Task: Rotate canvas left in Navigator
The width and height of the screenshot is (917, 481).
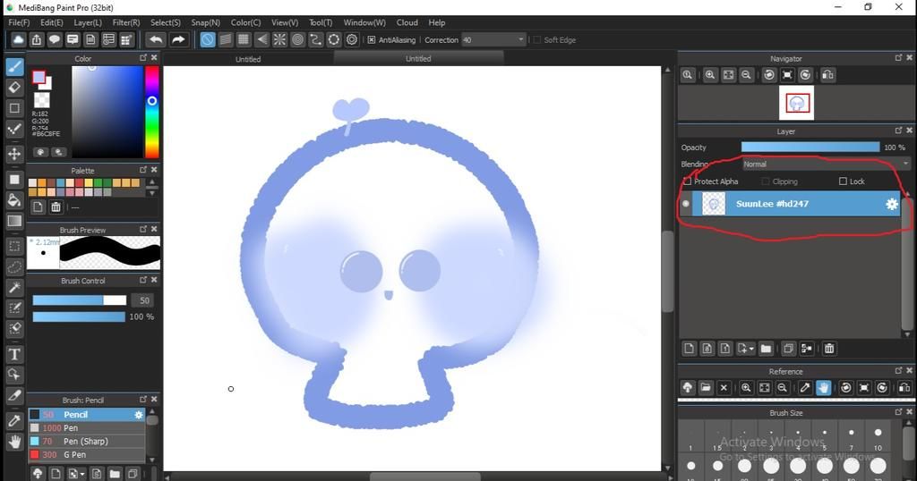Action: click(769, 75)
